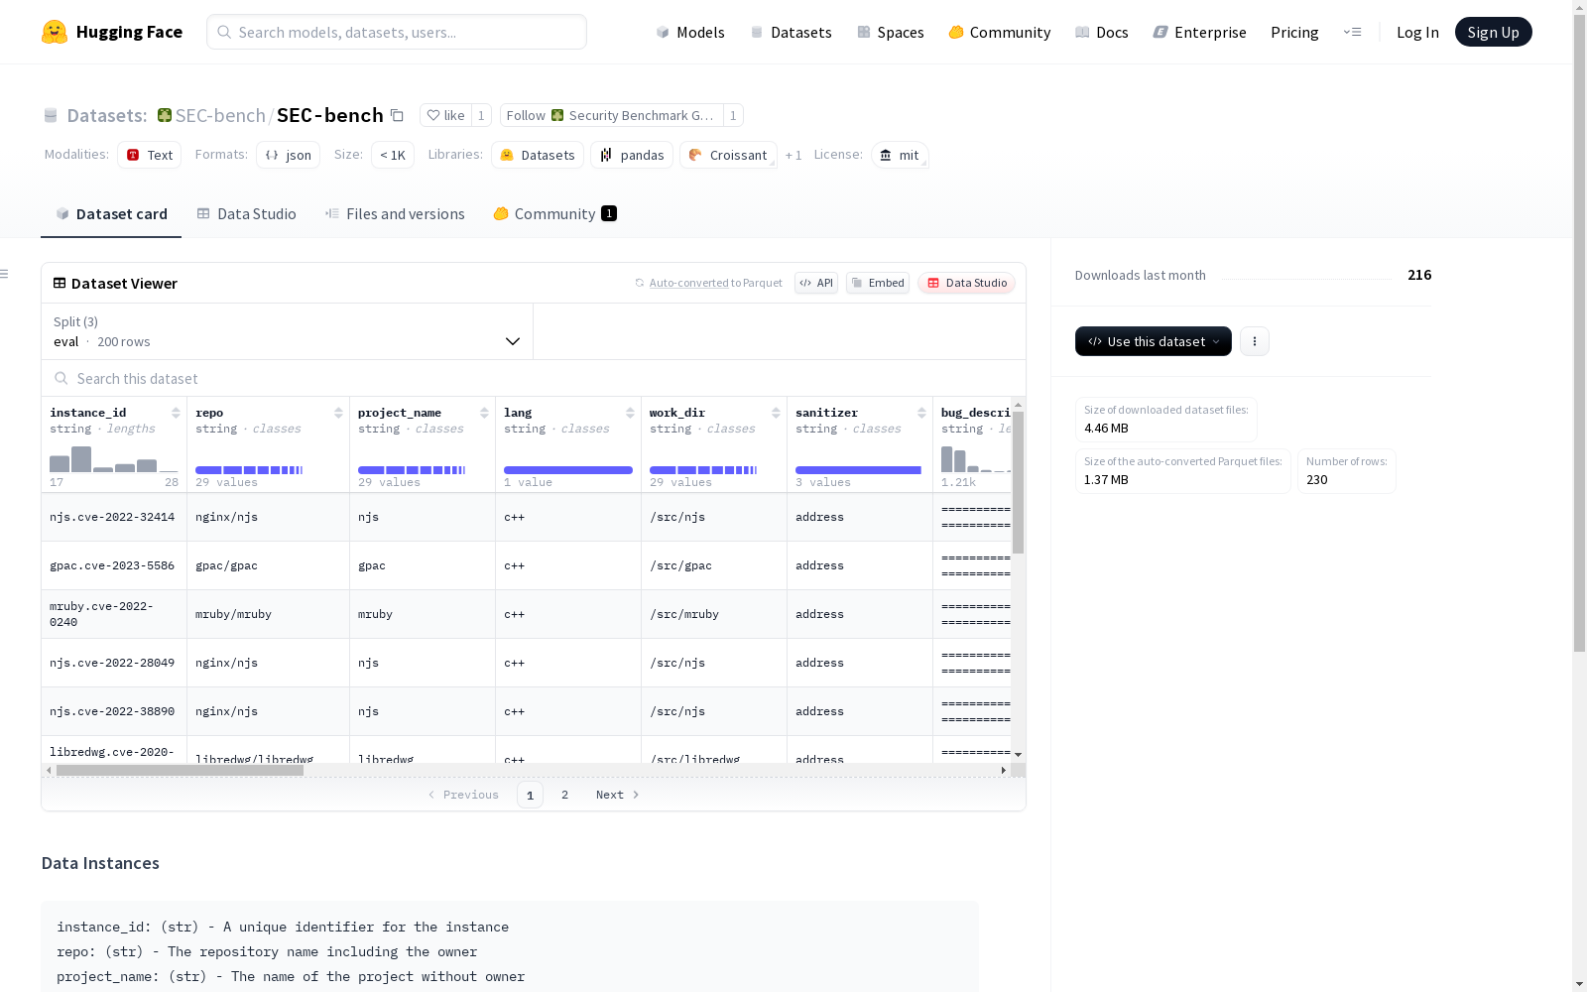Click the Embed button
The width and height of the screenshot is (1587, 992).
click(878, 283)
